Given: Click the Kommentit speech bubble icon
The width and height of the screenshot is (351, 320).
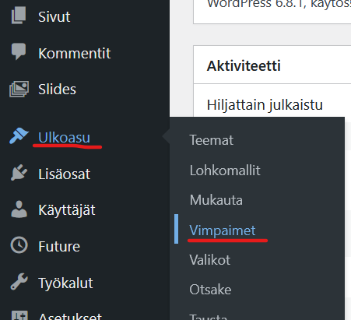Looking at the screenshot, I should 19,51.
